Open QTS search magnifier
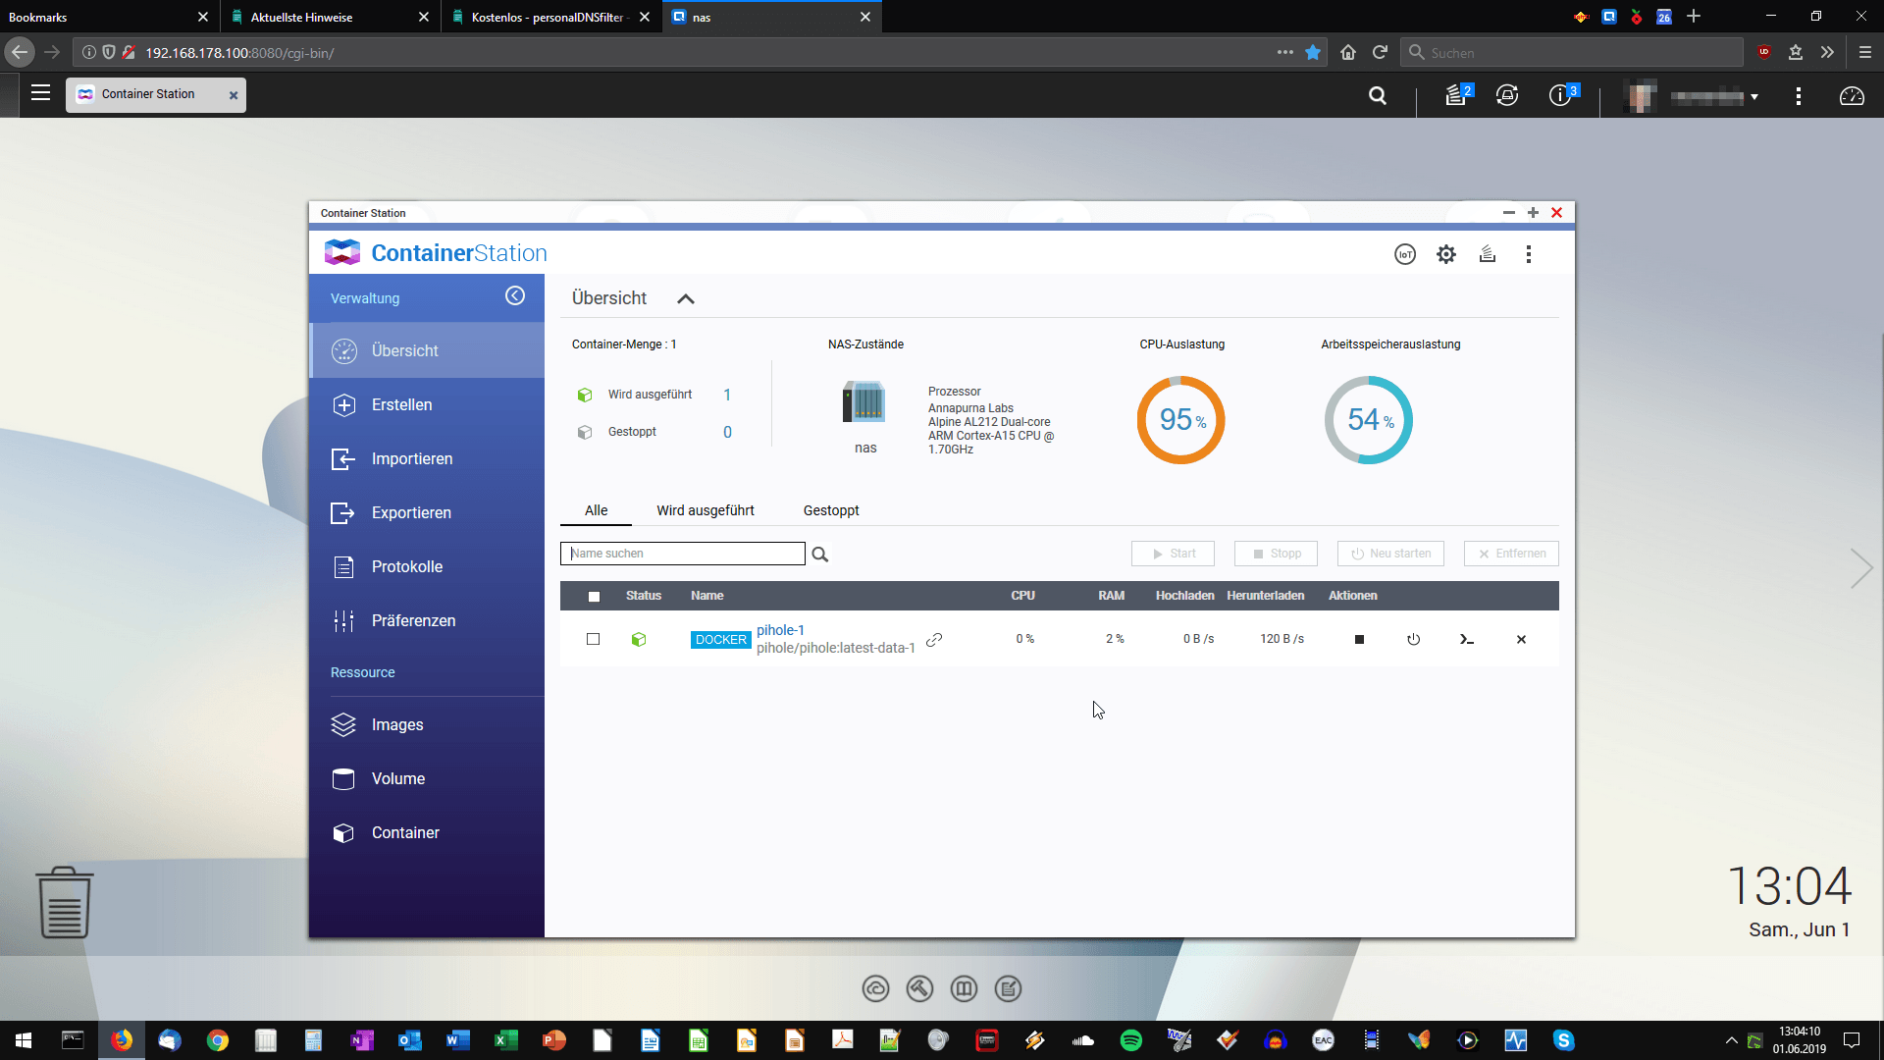The image size is (1884, 1060). tap(1378, 95)
